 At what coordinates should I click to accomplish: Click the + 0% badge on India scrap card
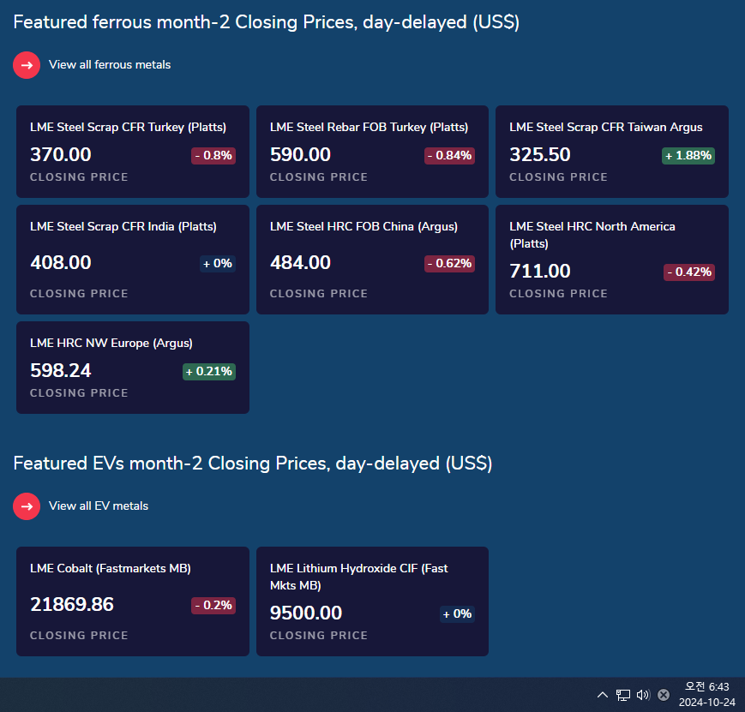pyautogui.click(x=217, y=264)
